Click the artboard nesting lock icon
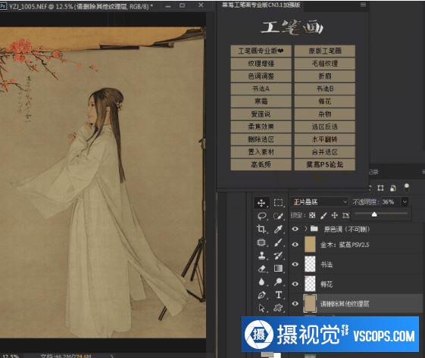Image resolution: width=425 pixels, height=358 pixels. 346,215
